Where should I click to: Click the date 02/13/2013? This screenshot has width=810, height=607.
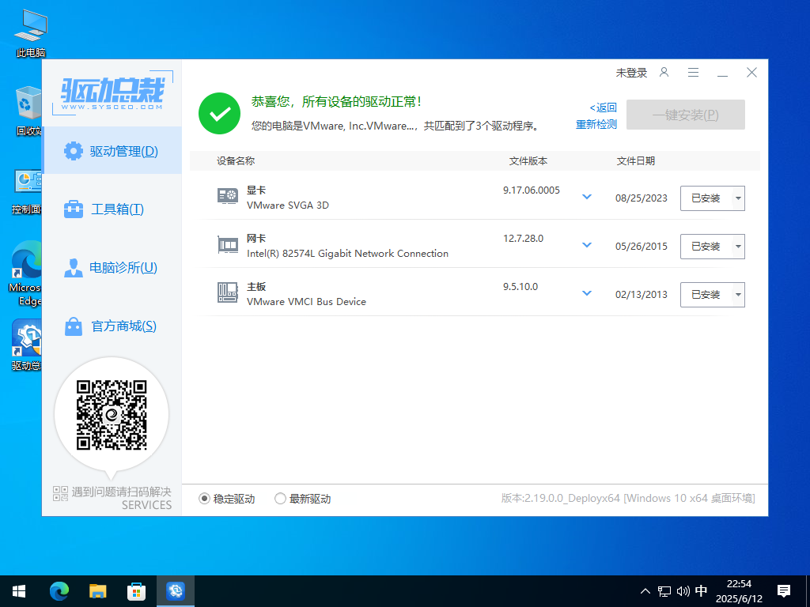[641, 295]
